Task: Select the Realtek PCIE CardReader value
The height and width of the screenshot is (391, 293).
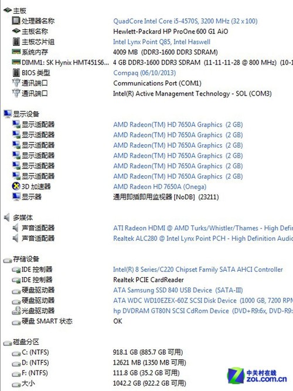Action: 148,280
